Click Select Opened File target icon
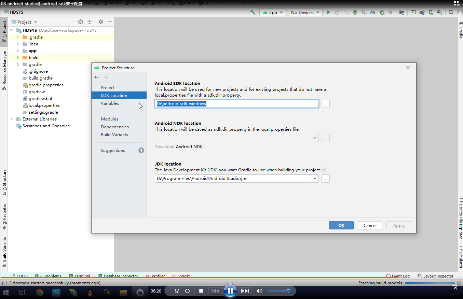 coord(81,22)
